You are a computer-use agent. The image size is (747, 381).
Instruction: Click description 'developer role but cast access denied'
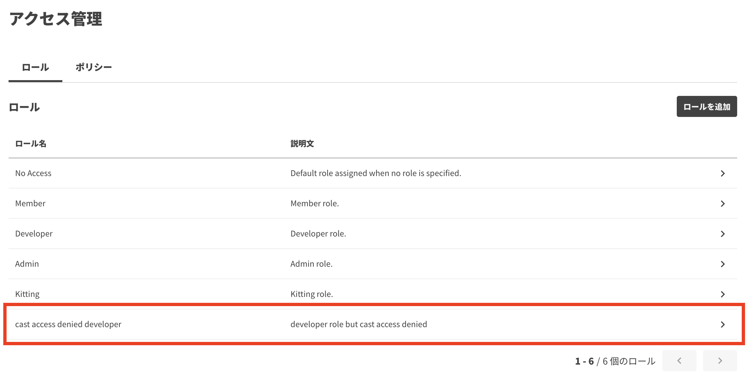[x=358, y=325]
